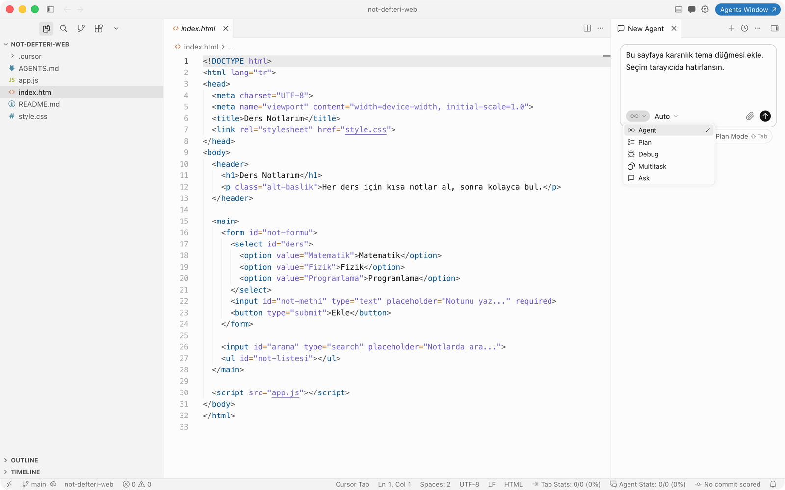Open style.css in the explorer
The width and height of the screenshot is (785, 490).
pos(81,116)
